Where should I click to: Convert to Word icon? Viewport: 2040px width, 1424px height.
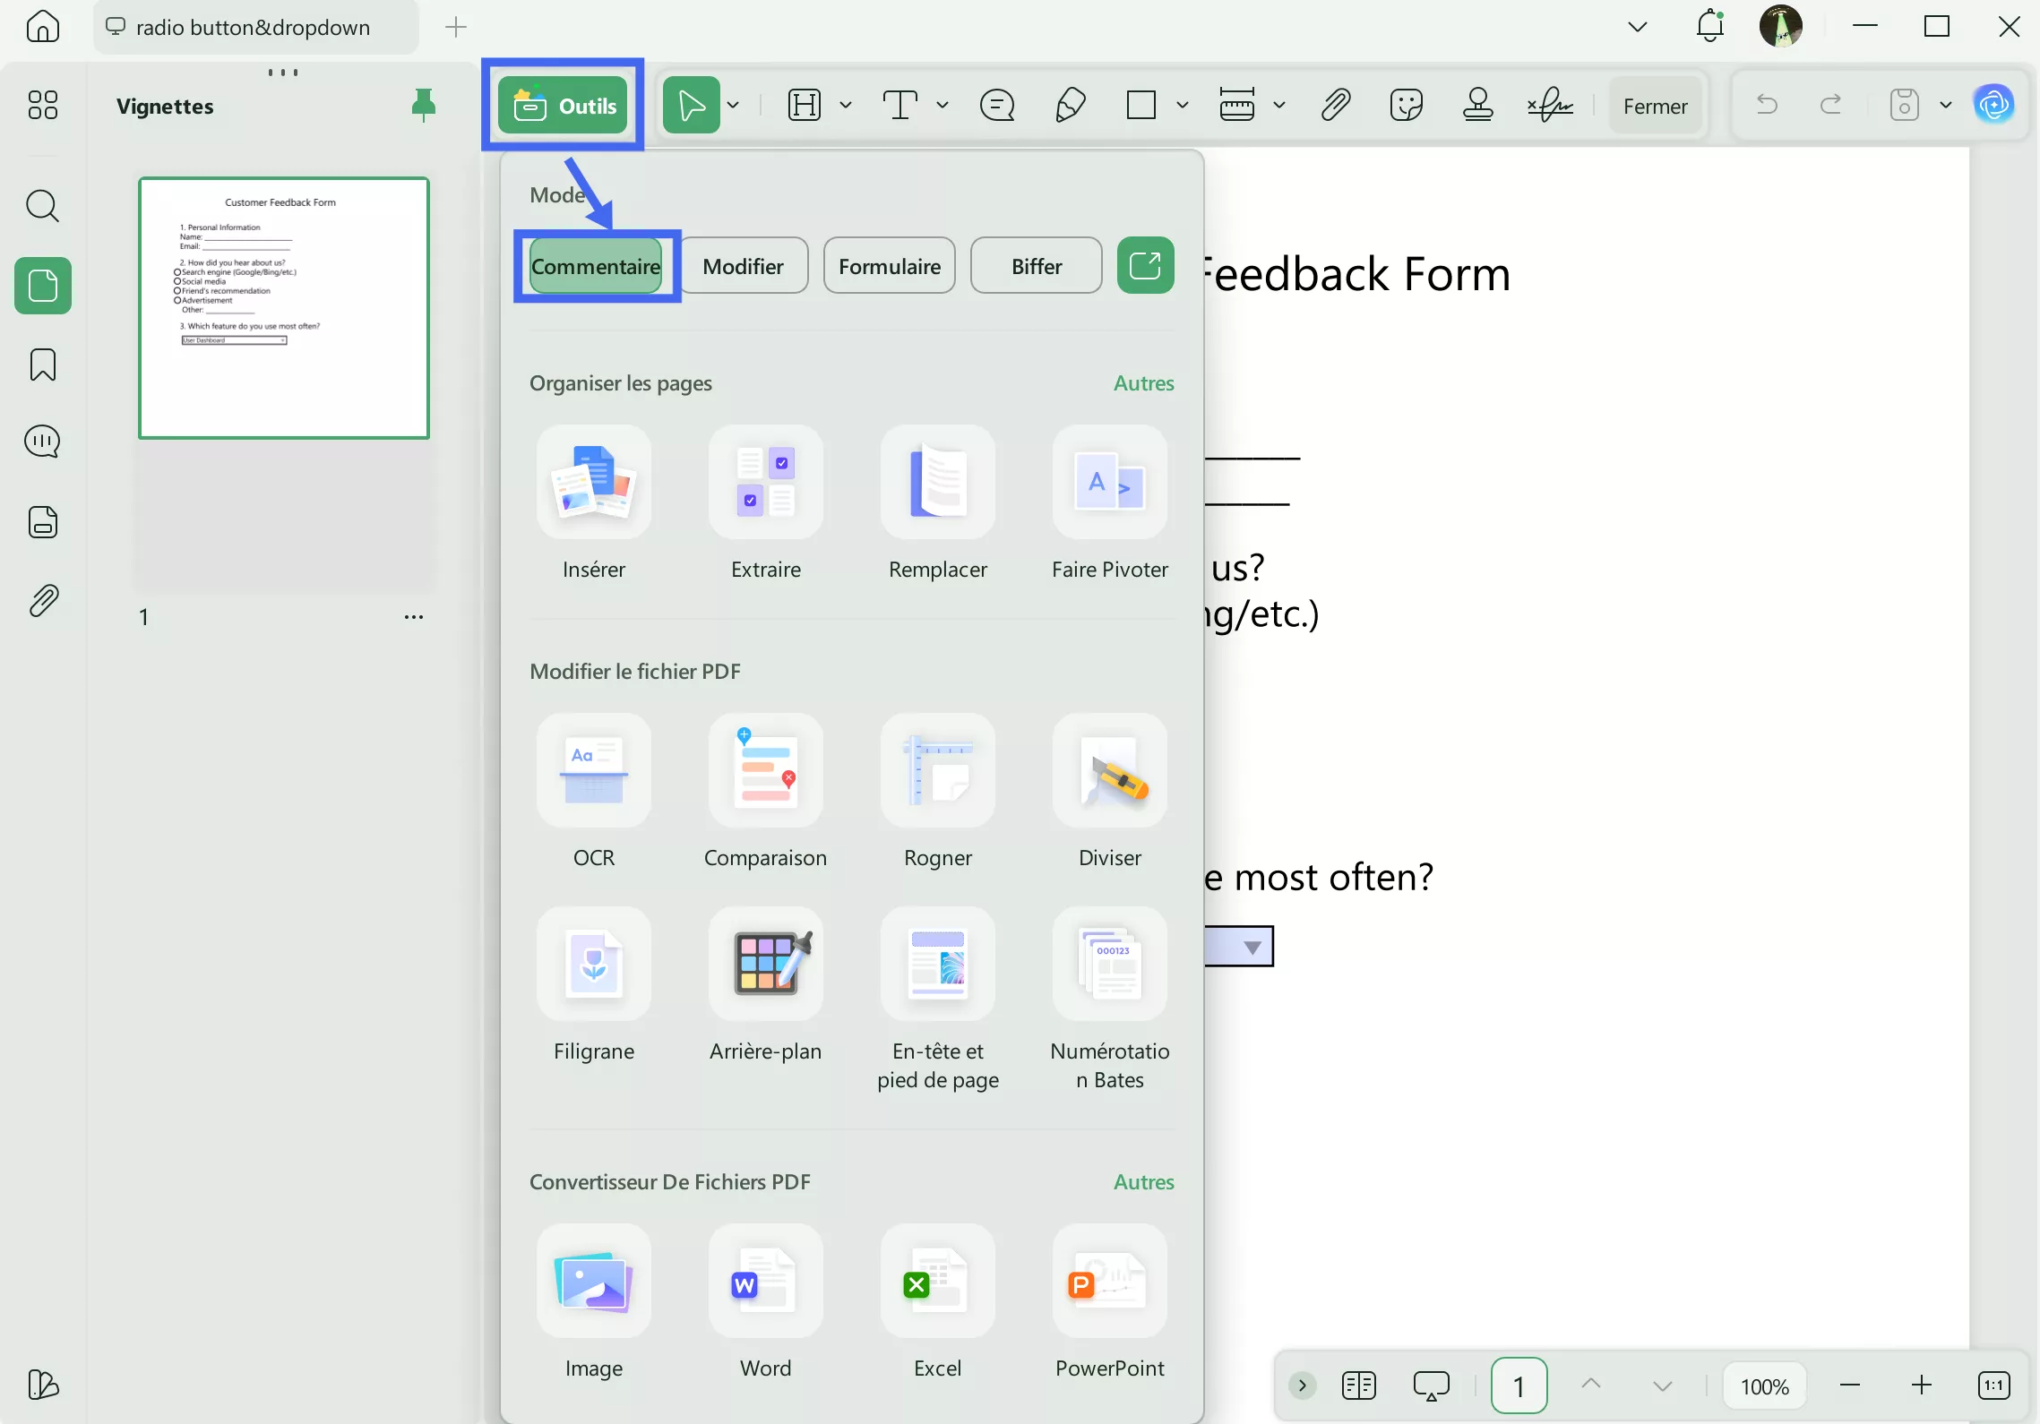pos(765,1282)
